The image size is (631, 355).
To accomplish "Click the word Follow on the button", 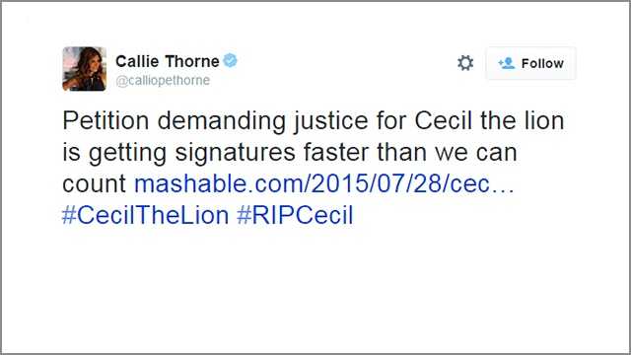I will (x=542, y=63).
